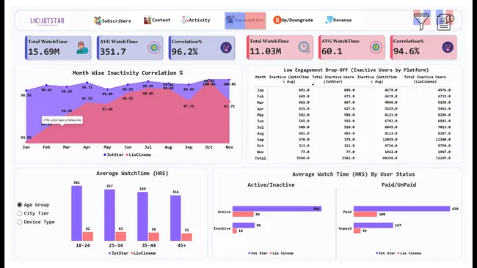The height and width of the screenshot is (268, 477).
Task: Select the purple 357 bar for 25-34
Action: pos(109,215)
